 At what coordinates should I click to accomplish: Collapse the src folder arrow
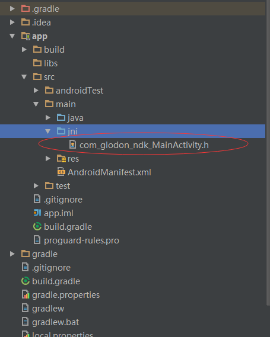pyautogui.click(x=24, y=77)
